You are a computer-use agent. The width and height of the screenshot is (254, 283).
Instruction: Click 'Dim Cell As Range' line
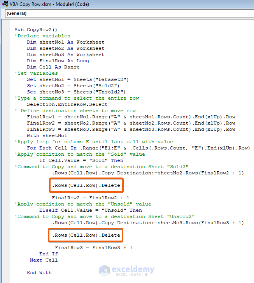(x=53, y=67)
